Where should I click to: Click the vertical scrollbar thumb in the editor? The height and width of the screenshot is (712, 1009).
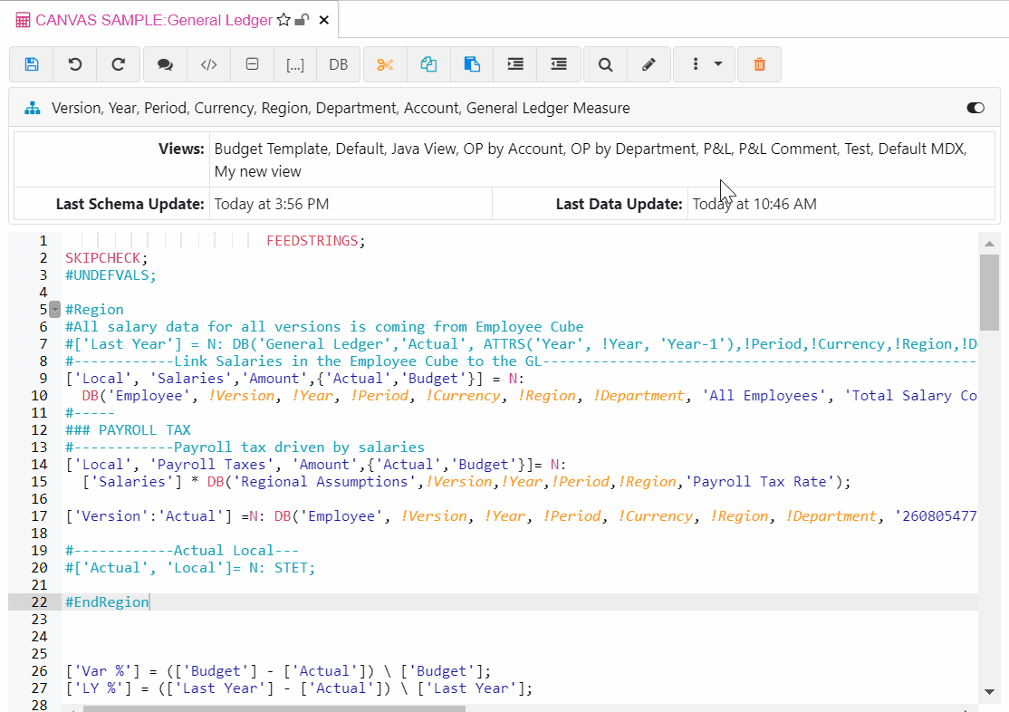pos(989,292)
